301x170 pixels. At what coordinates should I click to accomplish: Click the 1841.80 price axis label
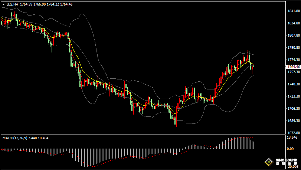[x=294, y=11]
